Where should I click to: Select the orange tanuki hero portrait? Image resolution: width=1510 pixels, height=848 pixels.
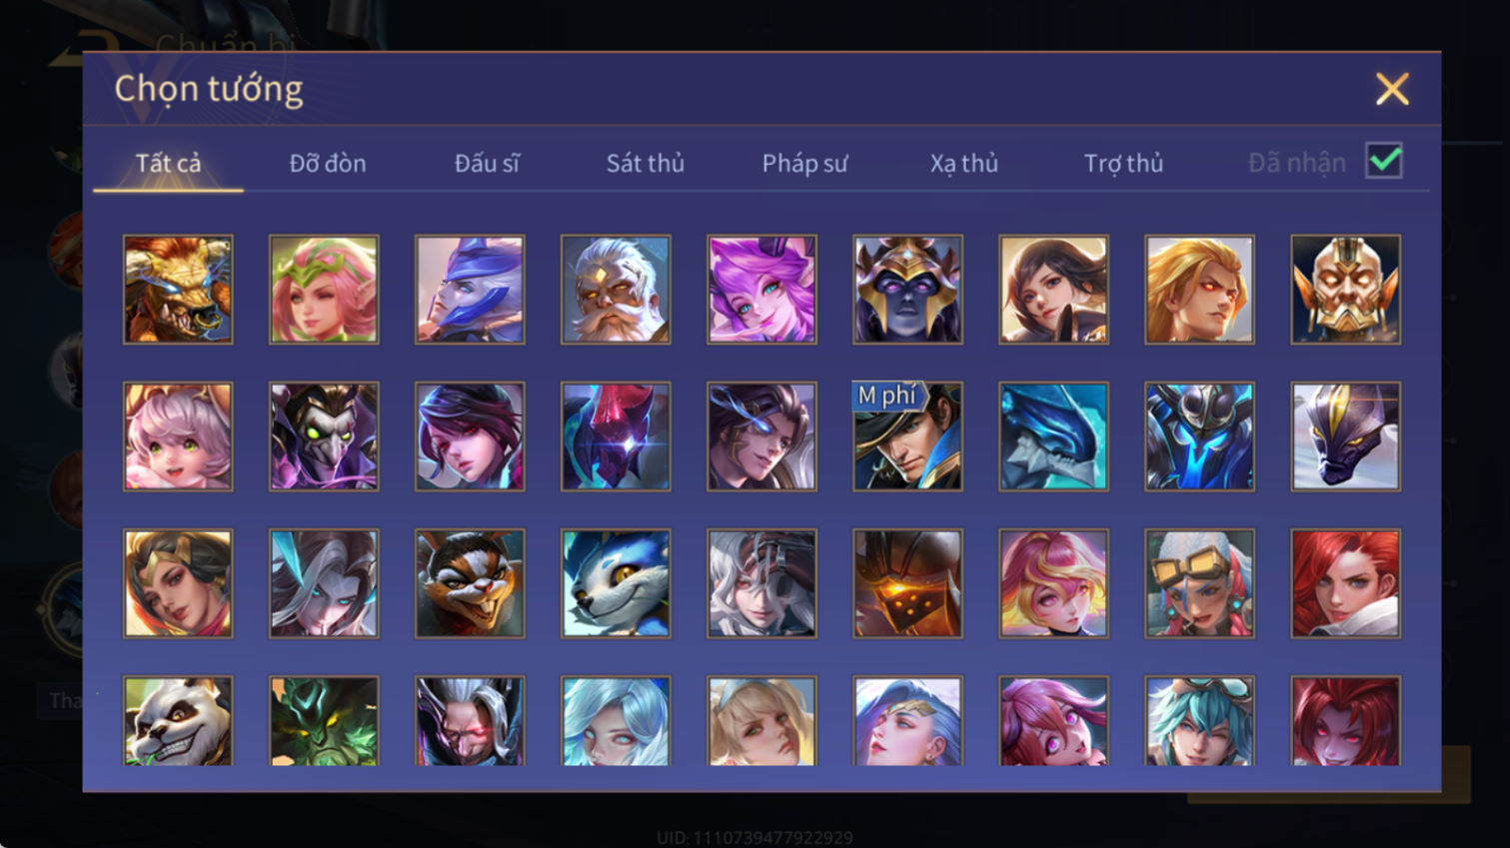[x=470, y=583]
